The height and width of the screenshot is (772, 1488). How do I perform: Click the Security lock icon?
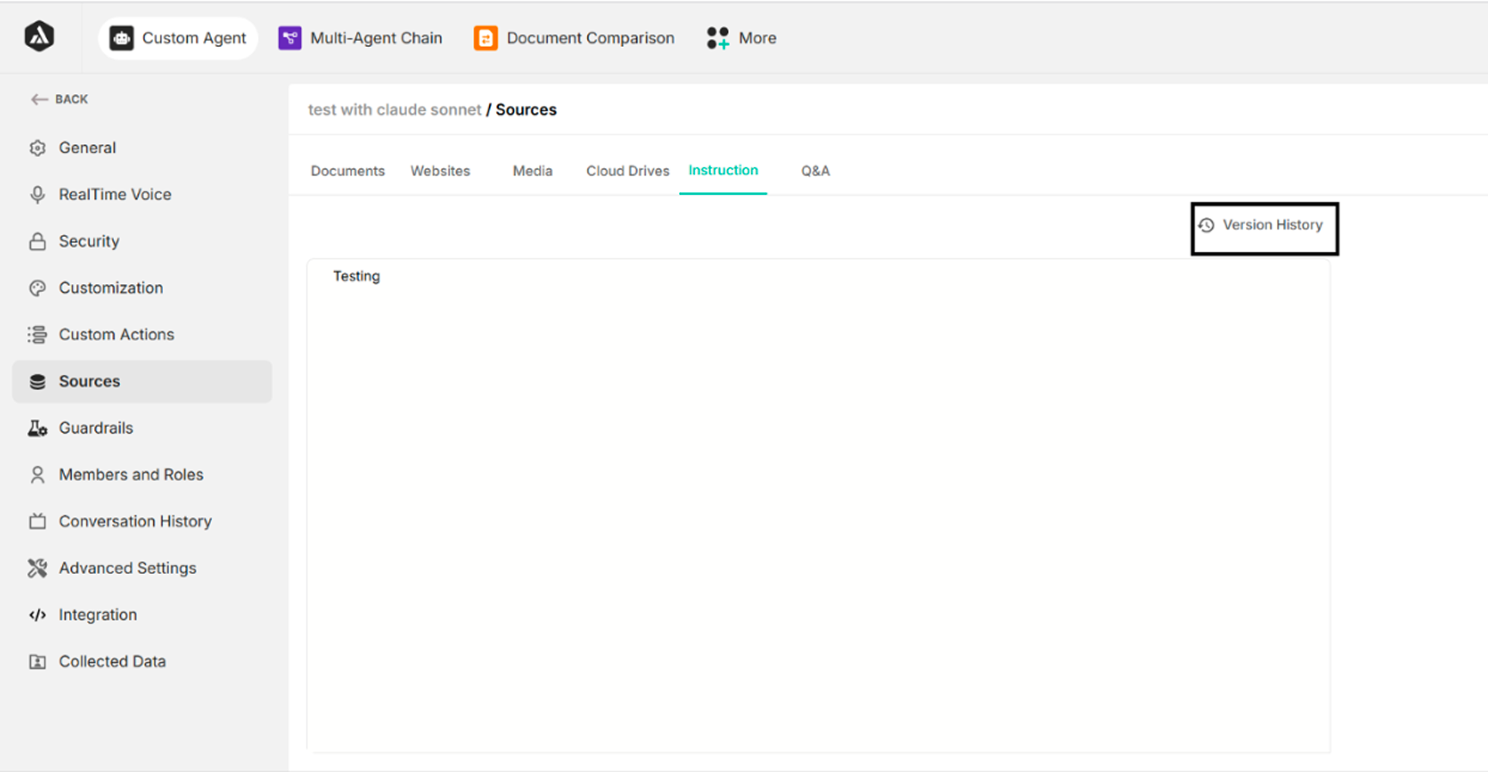(38, 241)
